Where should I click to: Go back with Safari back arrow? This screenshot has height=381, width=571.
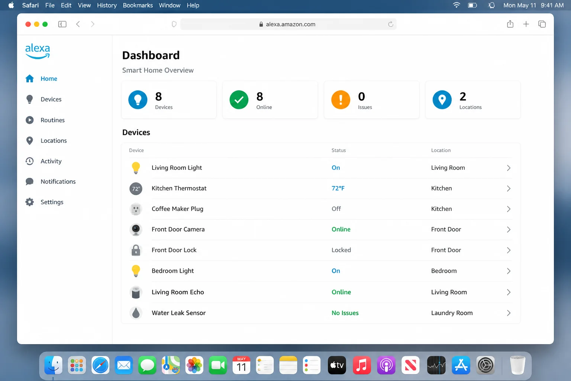tap(78, 24)
